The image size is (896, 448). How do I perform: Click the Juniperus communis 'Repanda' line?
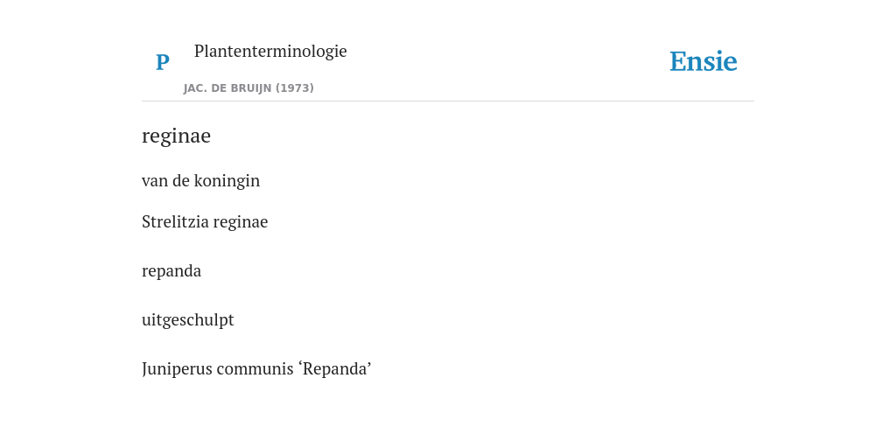(256, 369)
